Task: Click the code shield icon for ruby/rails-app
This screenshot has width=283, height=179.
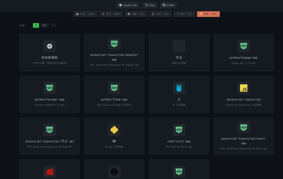Action: coord(179,130)
